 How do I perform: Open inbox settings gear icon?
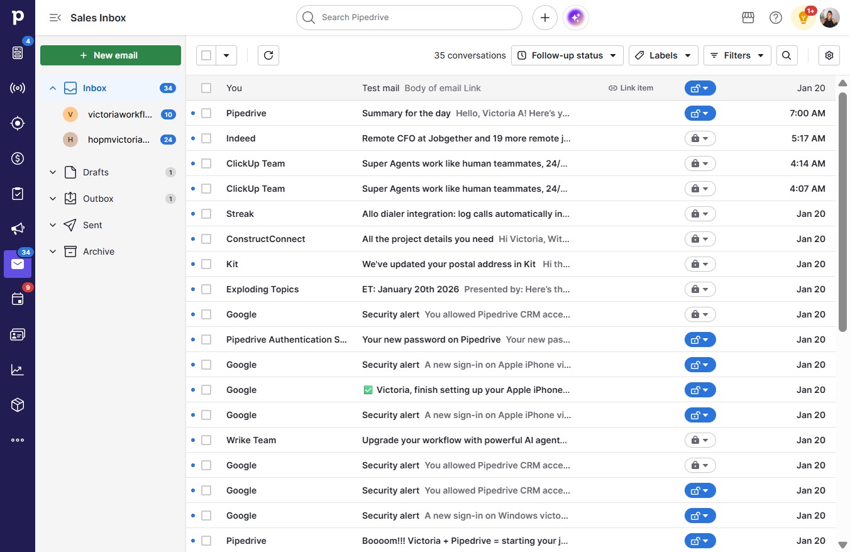click(x=829, y=55)
